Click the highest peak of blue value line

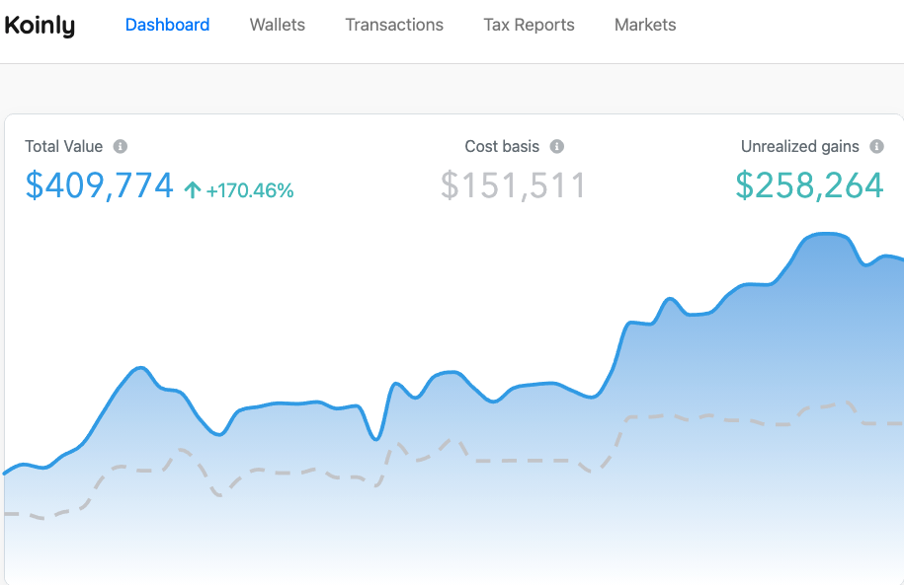825,234
